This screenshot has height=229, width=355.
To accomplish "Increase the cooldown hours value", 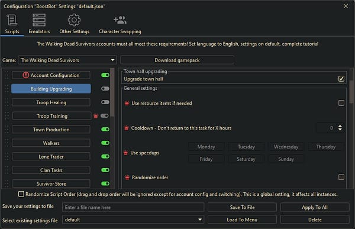I will (340, 126).
